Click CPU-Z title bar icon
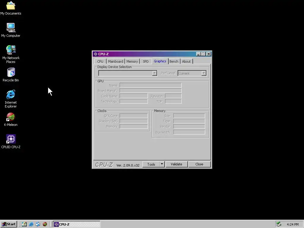The height and width of the screenshot is (228, 304). 95,54
